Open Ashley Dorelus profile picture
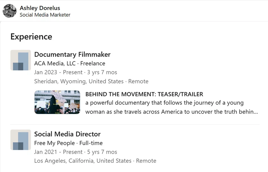The image size is (268, 172). point(10,11)
